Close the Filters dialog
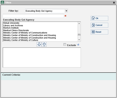 114,3
